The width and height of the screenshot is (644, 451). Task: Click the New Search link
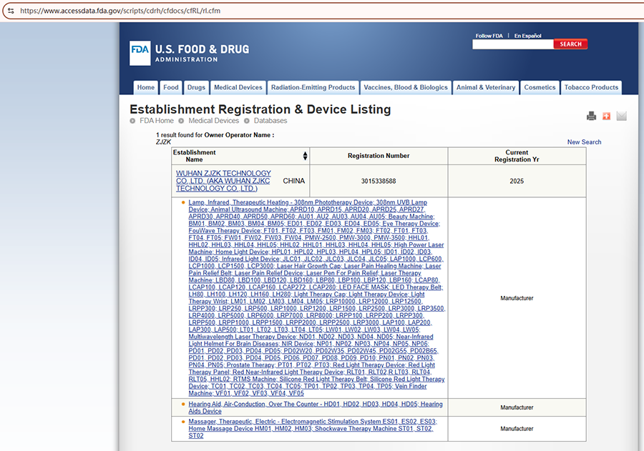click(x=584, y=142)
